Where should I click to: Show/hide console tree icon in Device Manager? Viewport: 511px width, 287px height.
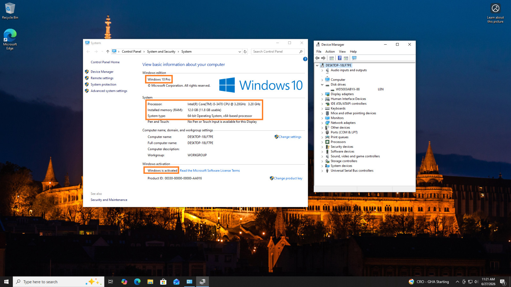332,58
